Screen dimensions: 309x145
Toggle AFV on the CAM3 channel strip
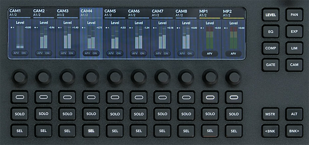pyautogui.click(x=64, y=53)
